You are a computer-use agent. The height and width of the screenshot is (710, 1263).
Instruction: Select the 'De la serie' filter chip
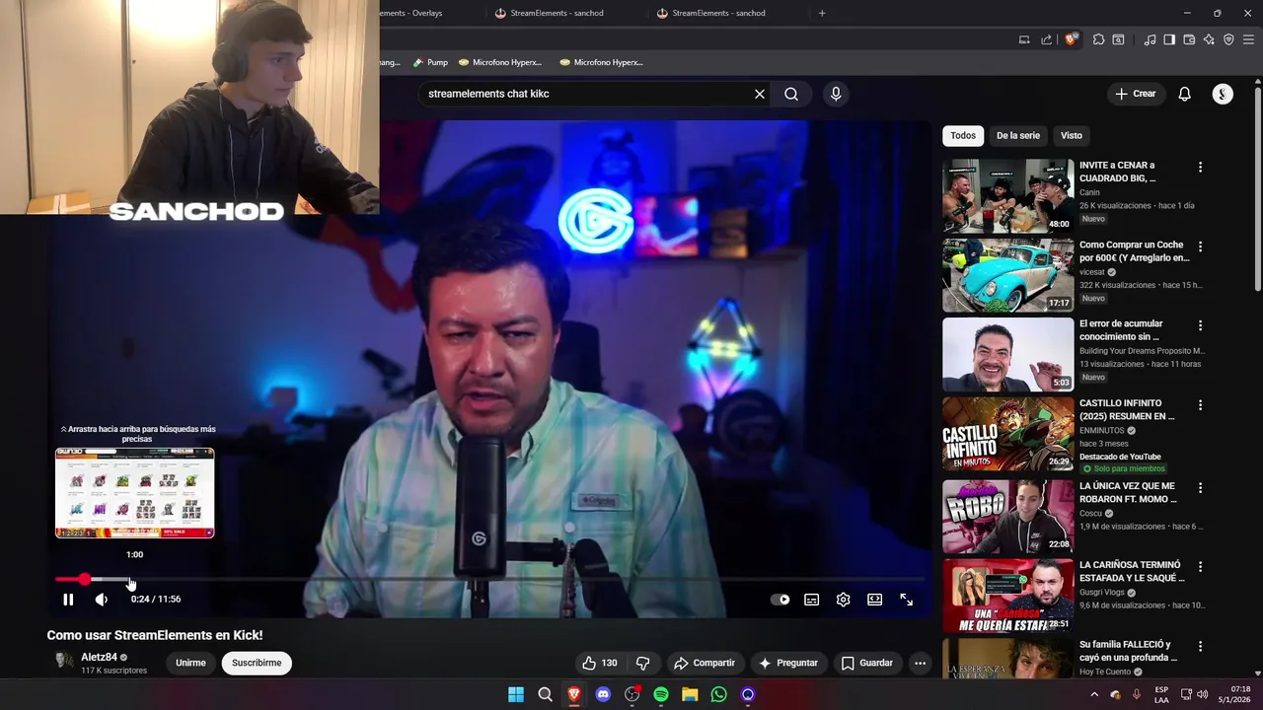(x=1018, y=135)
